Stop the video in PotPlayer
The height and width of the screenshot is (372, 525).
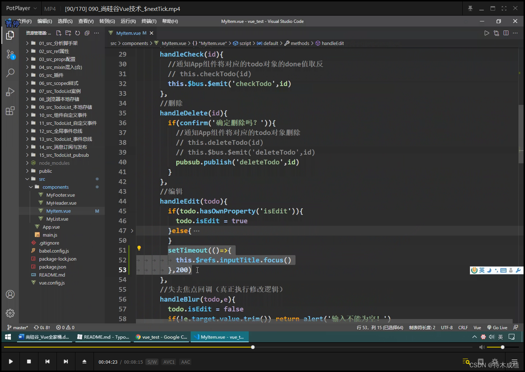29,361
